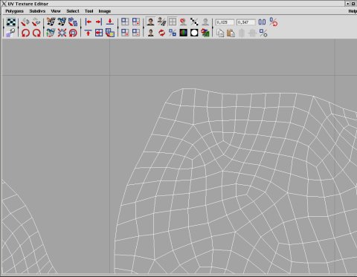Toggle texture image display portrait icon
This screenshot has height=277, width=357.
(151, 22)
